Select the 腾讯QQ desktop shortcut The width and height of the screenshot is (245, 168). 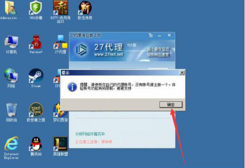(36, 146)
